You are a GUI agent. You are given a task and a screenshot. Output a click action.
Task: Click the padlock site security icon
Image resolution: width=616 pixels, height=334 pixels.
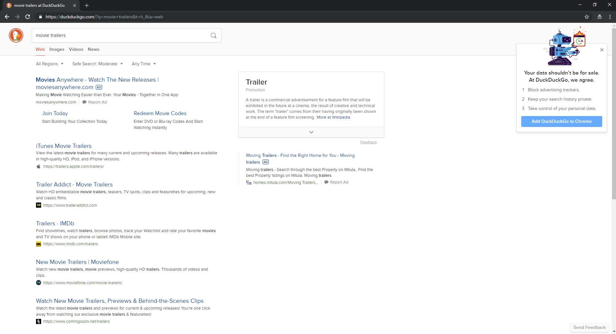click(x=40, y=17)
